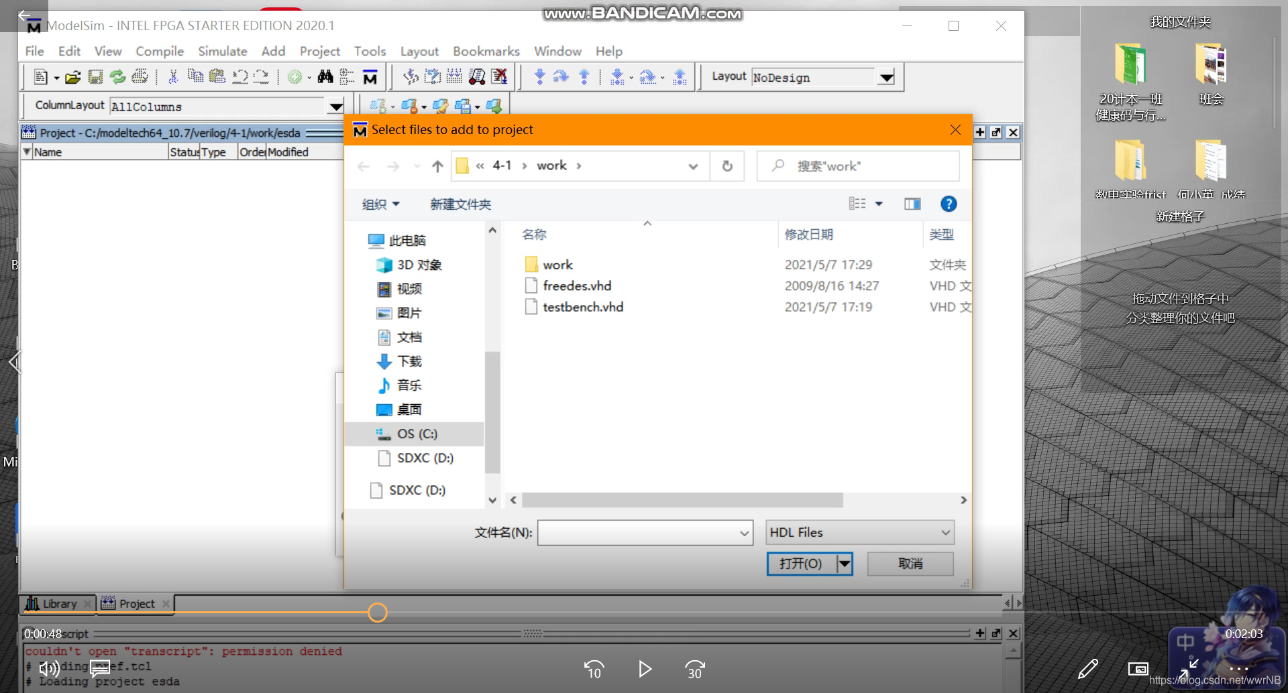The height and width of the screenshot is (693, 1288).
Task: Click the Compile toolbar icon
Action: (x=411, y=77)
